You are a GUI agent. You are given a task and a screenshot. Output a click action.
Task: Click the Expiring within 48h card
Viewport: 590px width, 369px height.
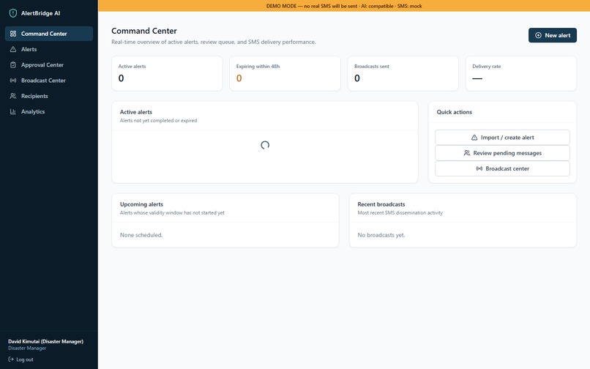(x=285, y=73)
